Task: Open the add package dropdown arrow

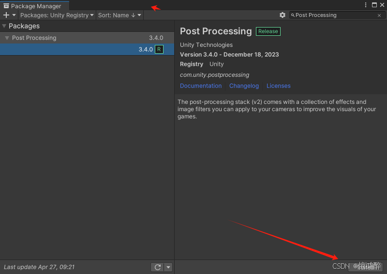Action: [x=14, y=15]
